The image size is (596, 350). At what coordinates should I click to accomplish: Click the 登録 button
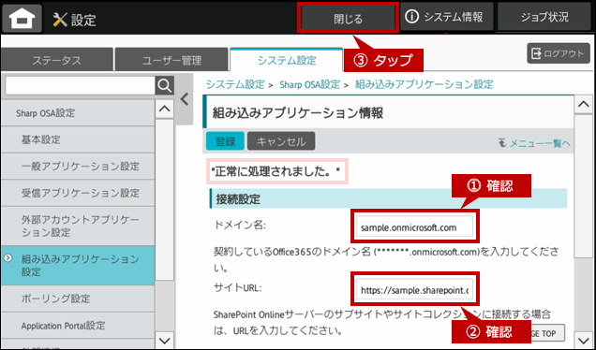[226, 141]
